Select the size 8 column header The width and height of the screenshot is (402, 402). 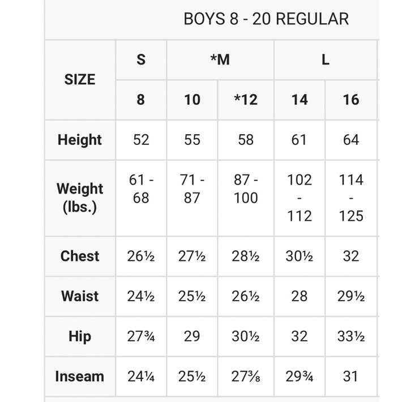coord(140,100)
